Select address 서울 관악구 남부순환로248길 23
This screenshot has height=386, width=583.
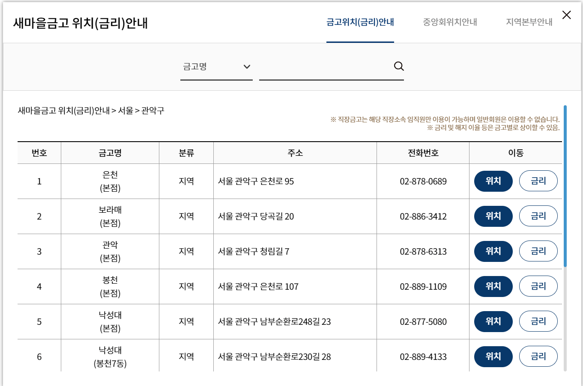pyautogui.click(x=274, y=322)
